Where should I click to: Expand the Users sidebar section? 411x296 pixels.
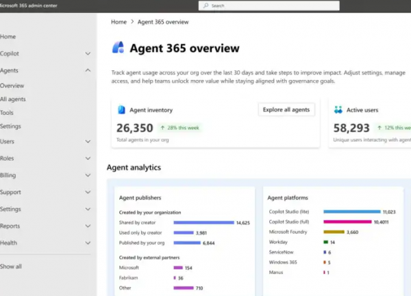point(88,142)
